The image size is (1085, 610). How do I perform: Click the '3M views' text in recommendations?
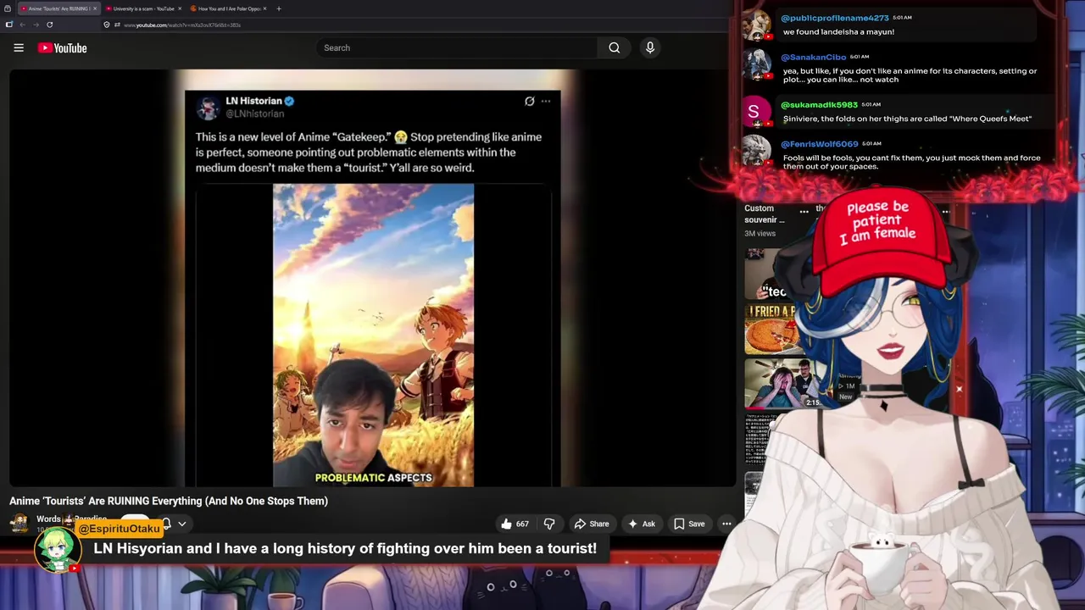coord(759,234)
